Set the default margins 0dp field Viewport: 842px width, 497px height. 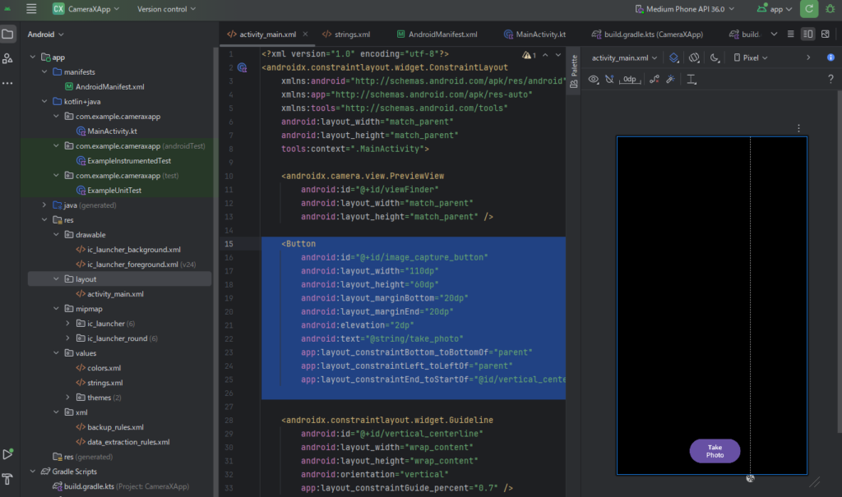pyautogui.click(x=630, y=80)
